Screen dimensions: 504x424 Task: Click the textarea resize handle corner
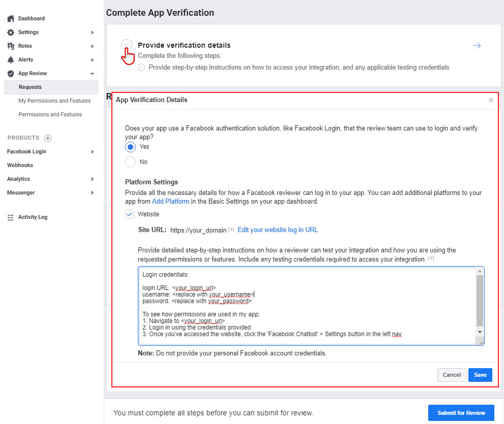coord(481,342)
